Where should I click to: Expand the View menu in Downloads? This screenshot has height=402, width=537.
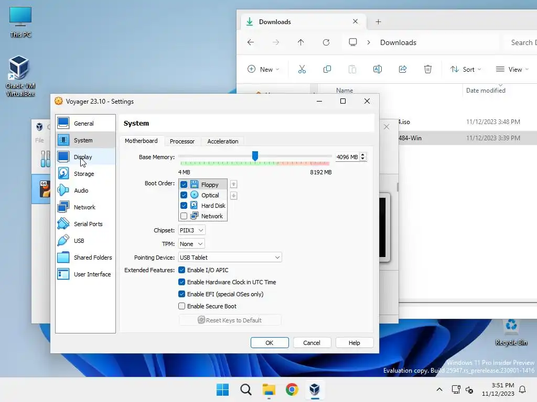point(512,70)
